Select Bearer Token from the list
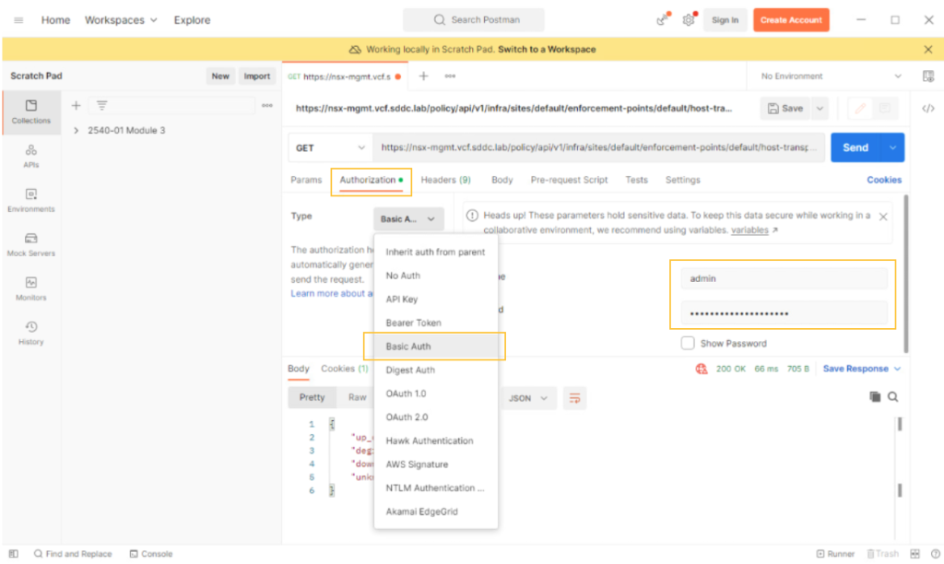Screen dimensions: 944x564 (435, 323)
